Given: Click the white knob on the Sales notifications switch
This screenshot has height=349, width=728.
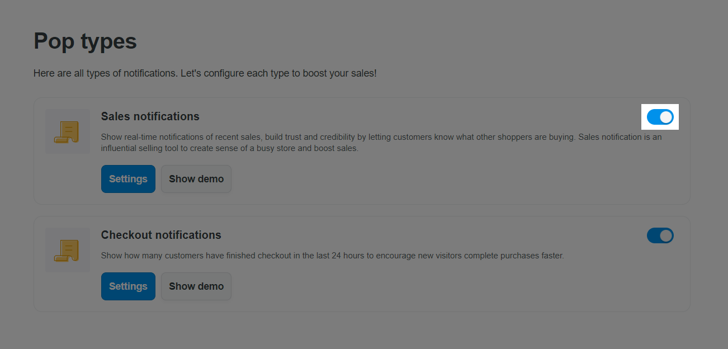Looking at the screenshot, I should [666, 117].
